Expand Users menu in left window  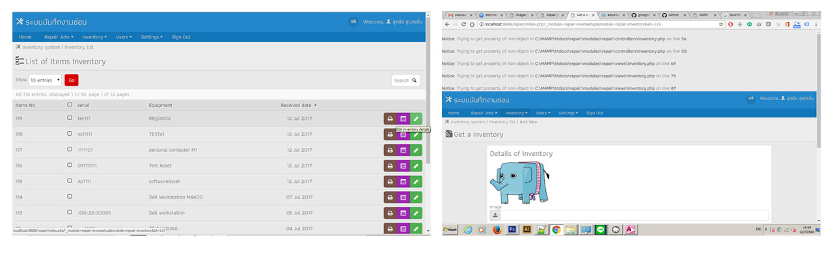tap(124, 37)
